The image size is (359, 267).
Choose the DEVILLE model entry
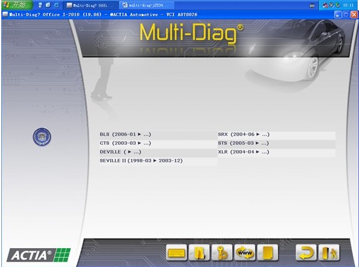[x=121, y=152]
